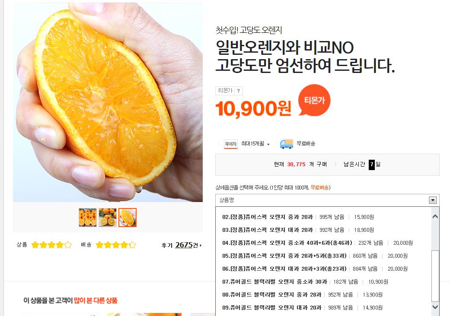Click the question mark icon beside 티몬가
450x316 pixels.
pyautogui.click(x=239, y=91)
